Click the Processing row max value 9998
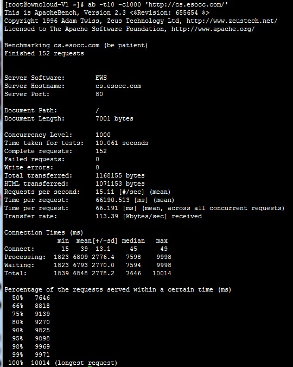 (164, 257)
